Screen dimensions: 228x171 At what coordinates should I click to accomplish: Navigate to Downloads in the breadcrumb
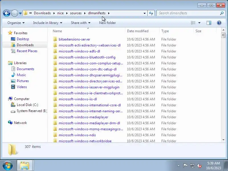pos(42,13)
